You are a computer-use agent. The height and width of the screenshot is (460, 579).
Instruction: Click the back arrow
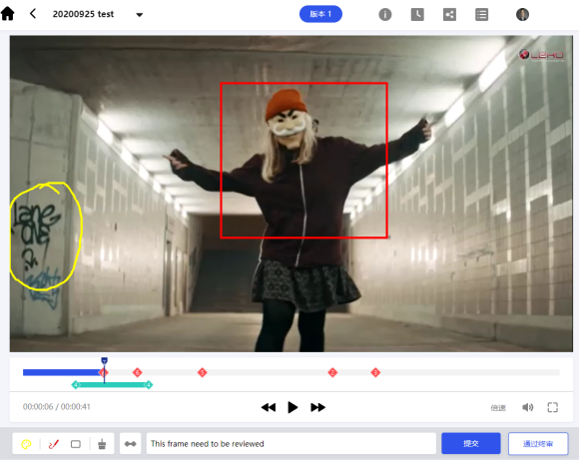pyautogui.click(x=33, y=14)
